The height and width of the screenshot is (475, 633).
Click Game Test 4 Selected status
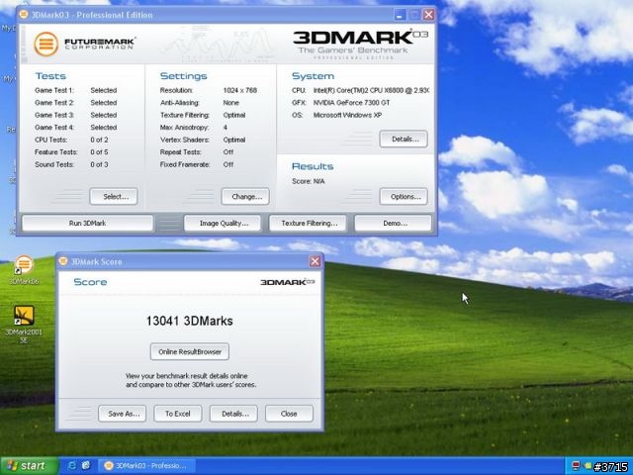[104, 128]
